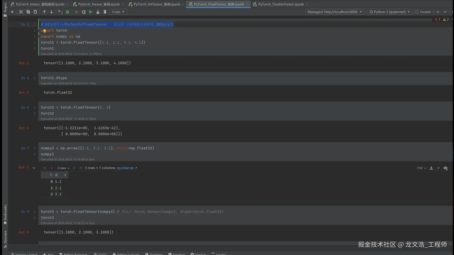Open the Structure tool window
Screen dimensions: 454x255
click(x=5, y=239)
